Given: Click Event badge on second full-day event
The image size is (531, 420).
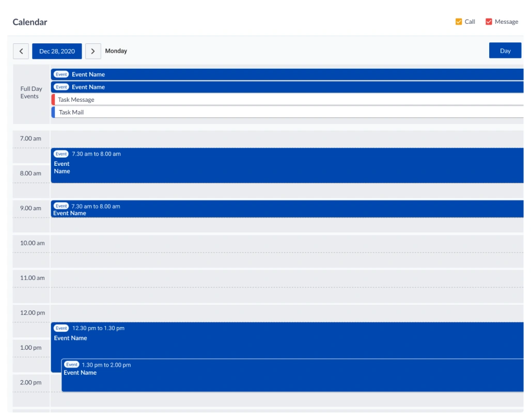Looking at the screenshot, I should (61, 87).
